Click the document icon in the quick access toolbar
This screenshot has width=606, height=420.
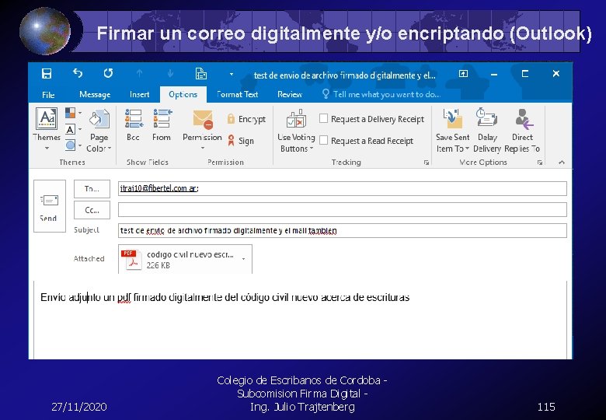[x=200, y=73]
